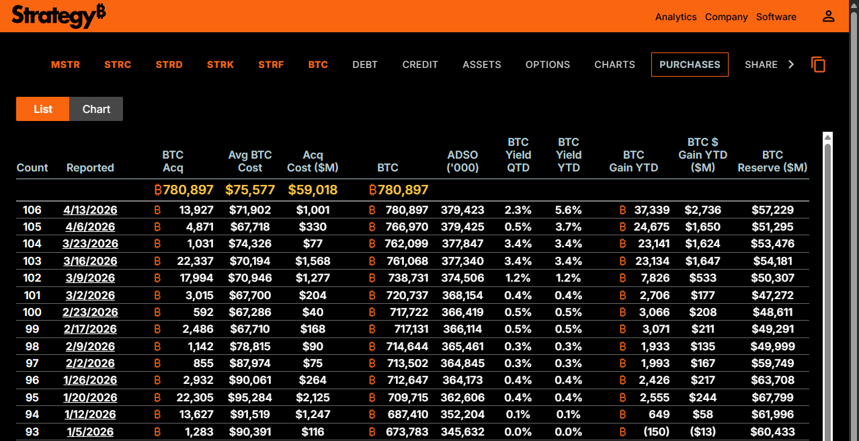859x441 pixels.
Task: Switch to the STRF tab
Action: [x=271, y=65]
